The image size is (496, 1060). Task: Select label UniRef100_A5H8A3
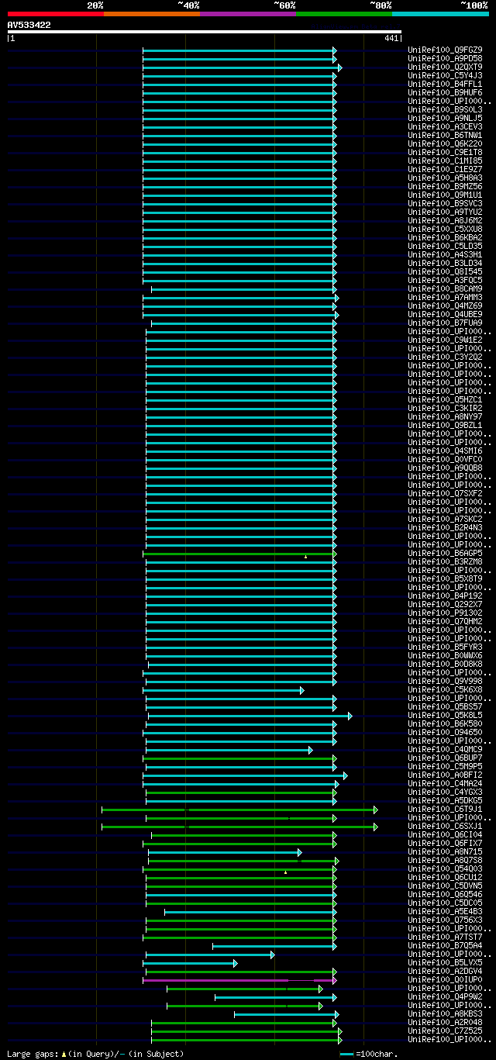point(445,178)
